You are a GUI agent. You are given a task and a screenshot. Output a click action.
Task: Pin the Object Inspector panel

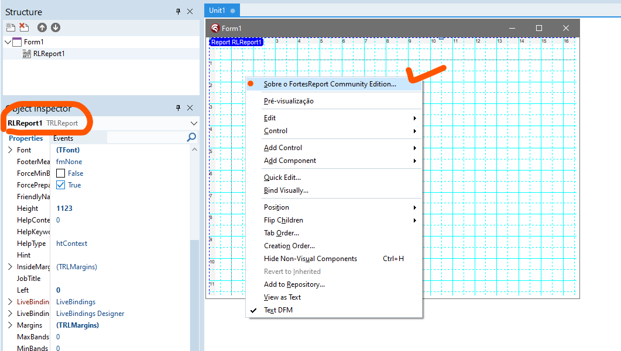click(x=178, y=108)
